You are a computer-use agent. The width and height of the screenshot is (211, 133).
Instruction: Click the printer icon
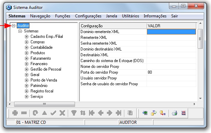click(175, 113)
